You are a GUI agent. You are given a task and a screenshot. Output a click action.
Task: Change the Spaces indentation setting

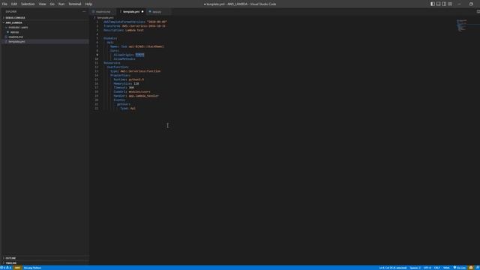pos(415,268)
